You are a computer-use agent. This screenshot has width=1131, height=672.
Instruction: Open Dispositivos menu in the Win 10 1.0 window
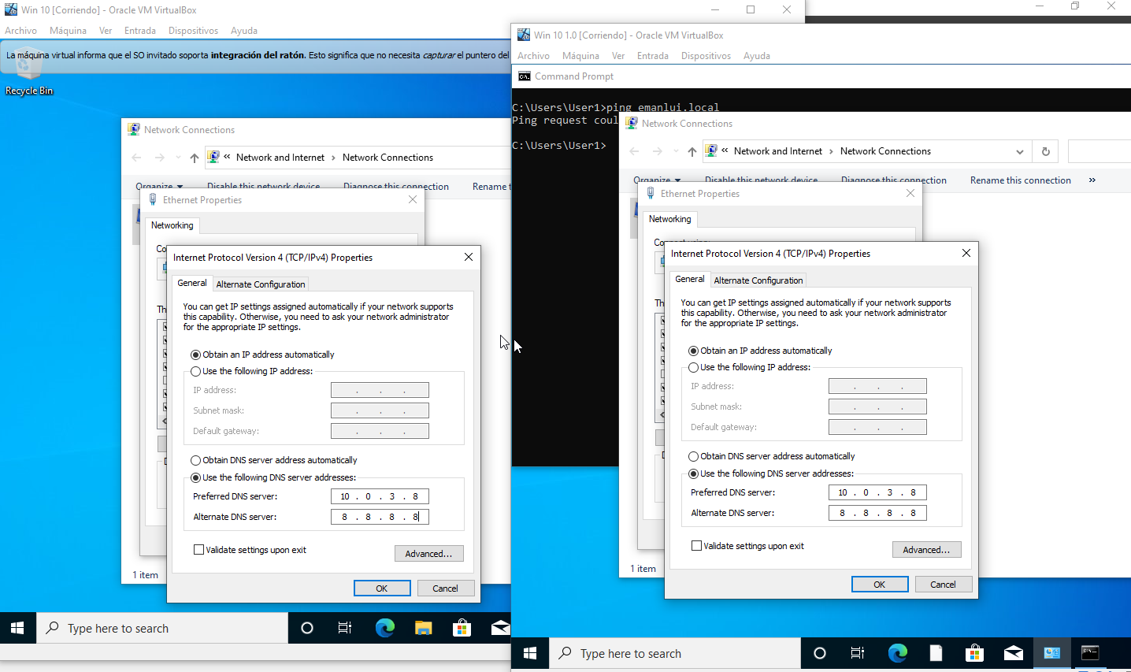point(706,56)
